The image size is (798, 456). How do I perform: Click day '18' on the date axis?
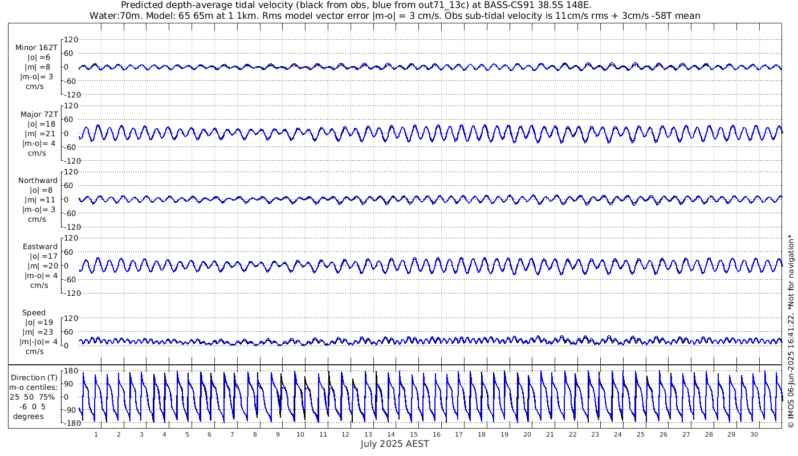[481, 434]
